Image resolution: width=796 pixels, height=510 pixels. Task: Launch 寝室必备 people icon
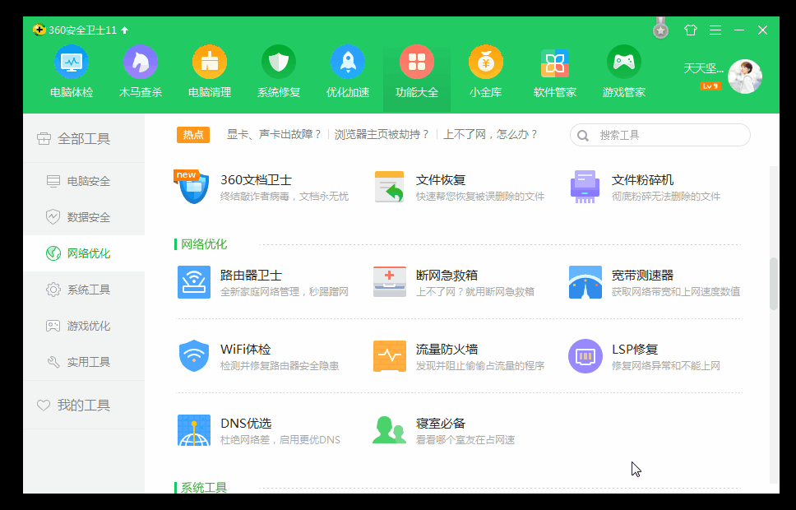tap(390, 429)
